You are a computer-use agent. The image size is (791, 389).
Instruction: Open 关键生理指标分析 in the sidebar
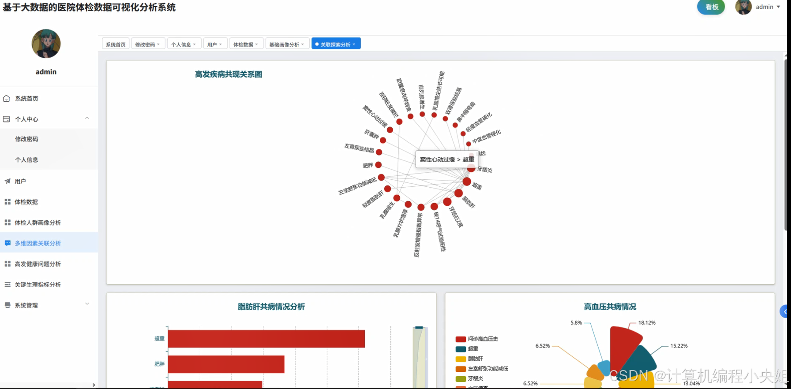[x=49, y=285]
